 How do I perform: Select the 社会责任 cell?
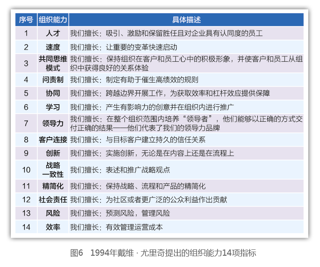pos(53,199)
